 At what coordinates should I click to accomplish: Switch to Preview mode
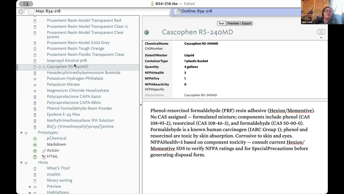coord(233,23)
